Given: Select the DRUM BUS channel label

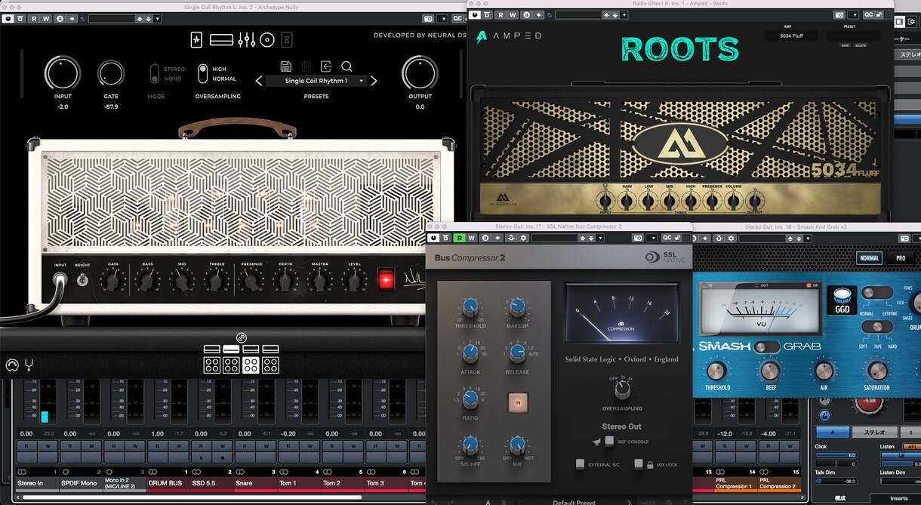Looking at the screenshot, I should [x=165, y=483].
